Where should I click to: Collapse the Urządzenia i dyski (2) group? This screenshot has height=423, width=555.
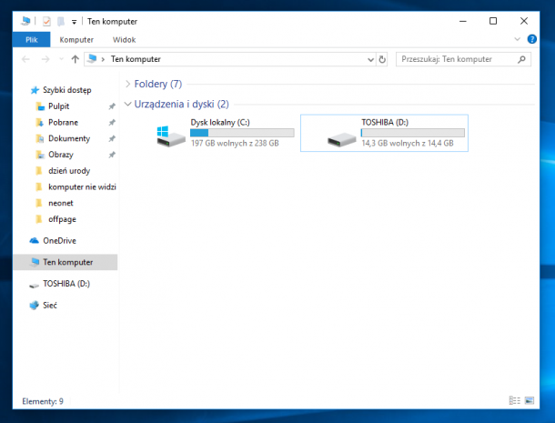[127, 104]
